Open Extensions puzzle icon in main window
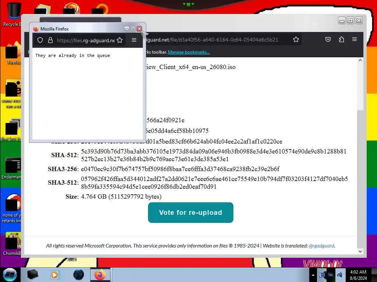Screen dimensions: 377x282 point(341,39)
